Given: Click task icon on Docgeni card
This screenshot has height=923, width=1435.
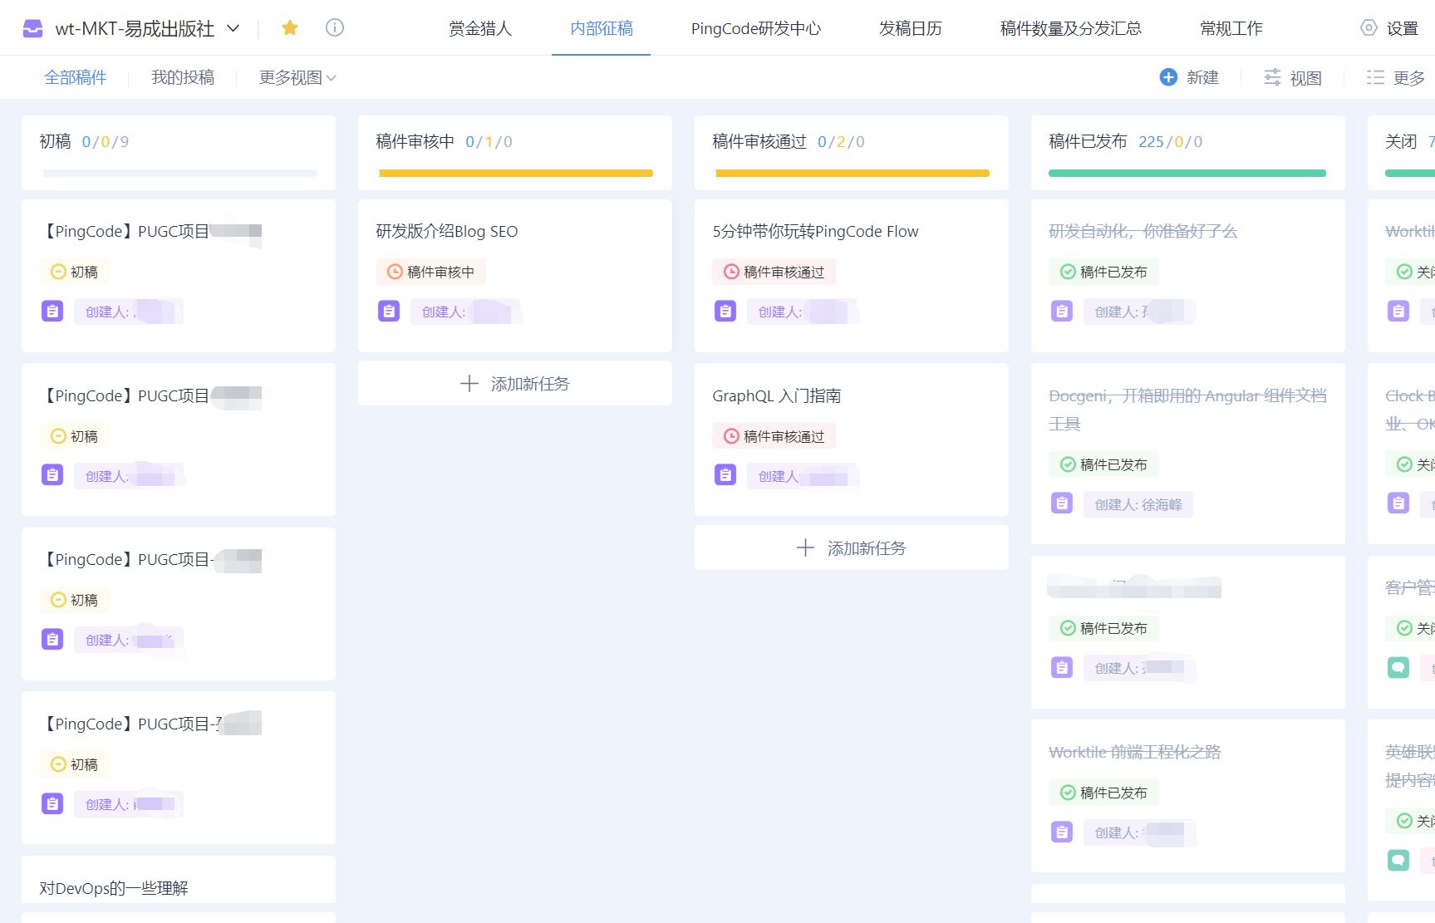Looking at the screenshot, I should (1062, 503).
